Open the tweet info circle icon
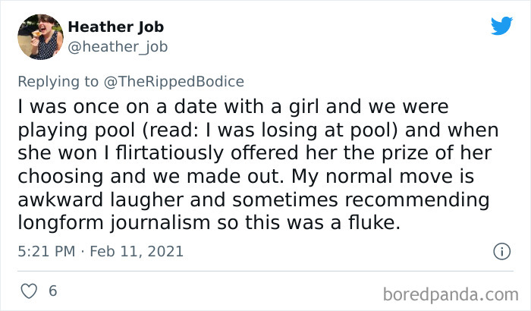The image size is (531, 311). point(501,250)
